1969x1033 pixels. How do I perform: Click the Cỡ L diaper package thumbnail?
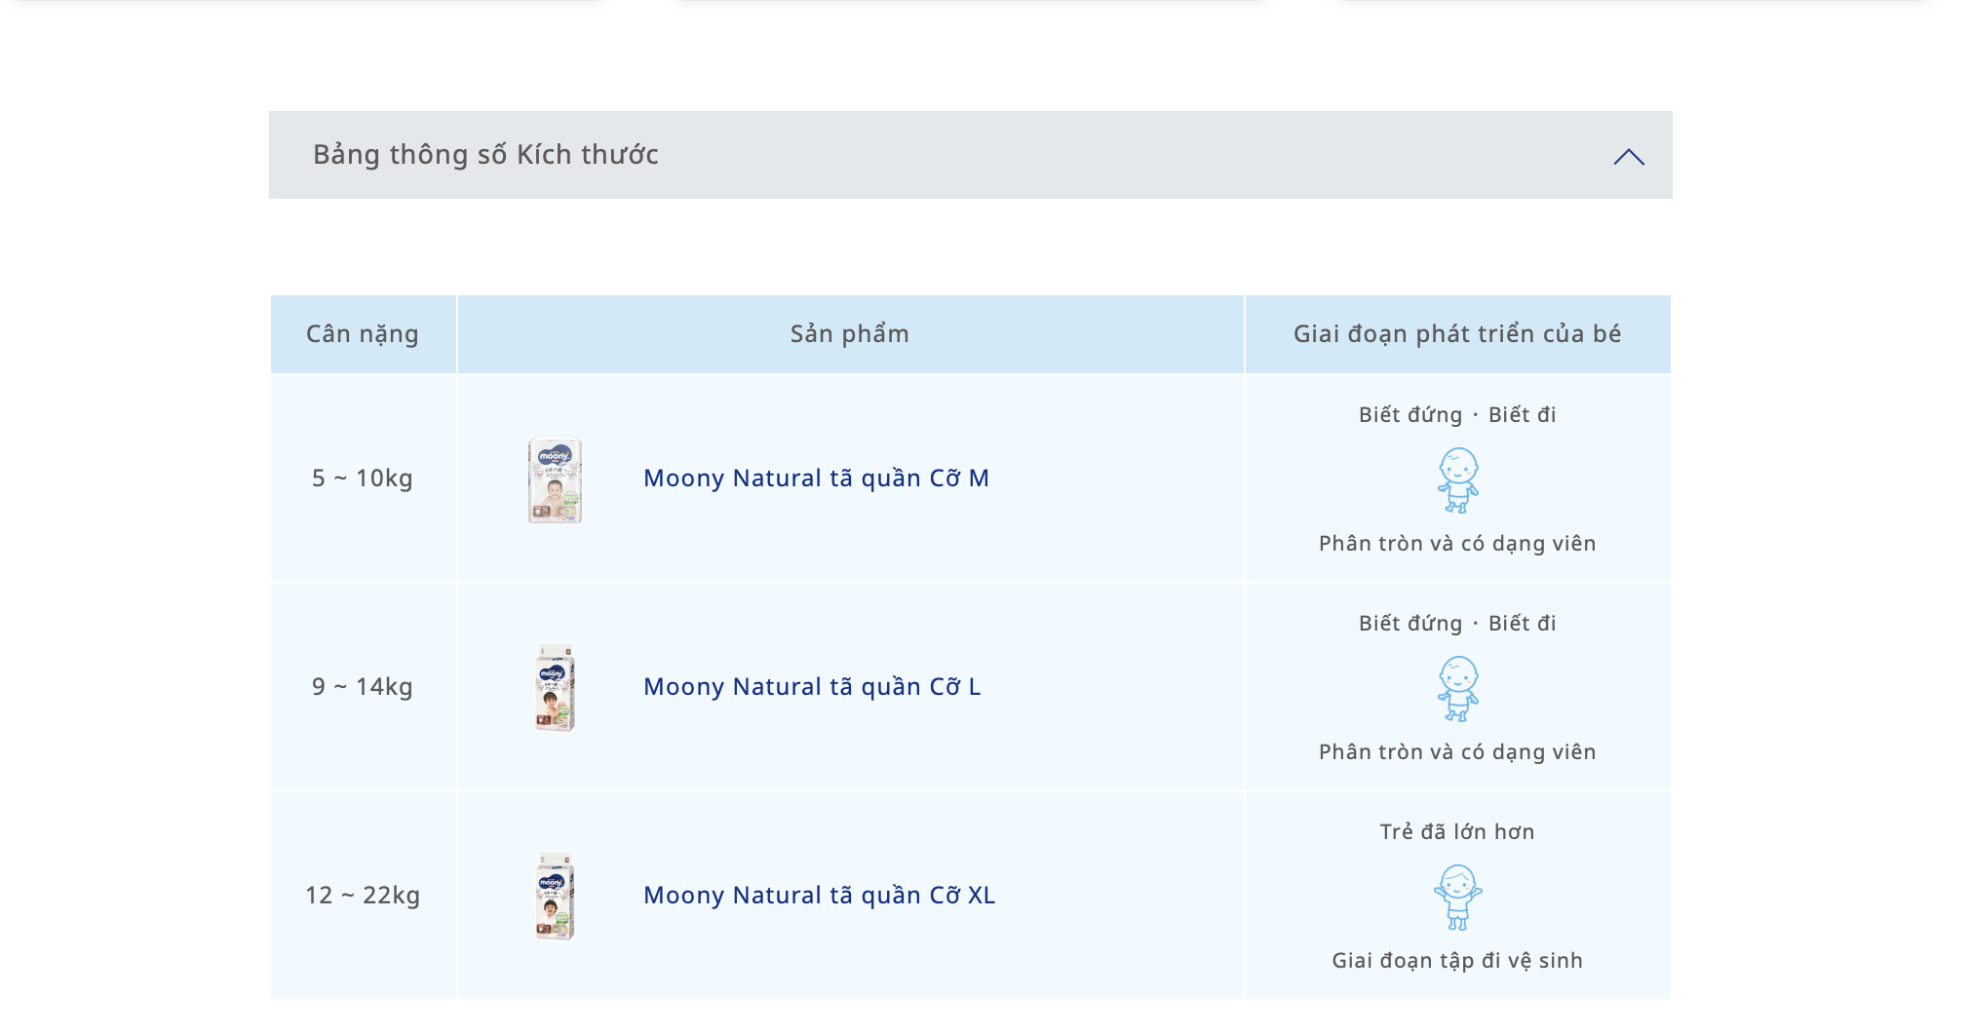pyautogui.click(x=555, y=687)
